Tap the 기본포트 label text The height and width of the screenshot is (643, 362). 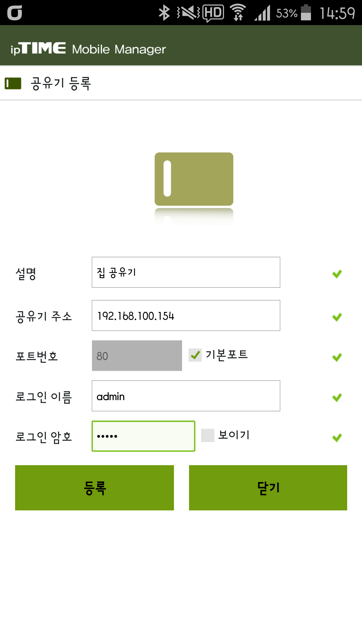(x=227, y=355)
